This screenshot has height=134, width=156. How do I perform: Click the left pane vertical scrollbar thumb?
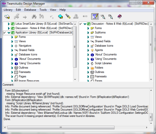[75, 47]
